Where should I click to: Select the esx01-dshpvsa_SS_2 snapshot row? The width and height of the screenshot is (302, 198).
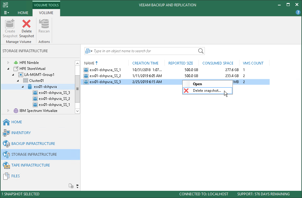tap(175, 76)
